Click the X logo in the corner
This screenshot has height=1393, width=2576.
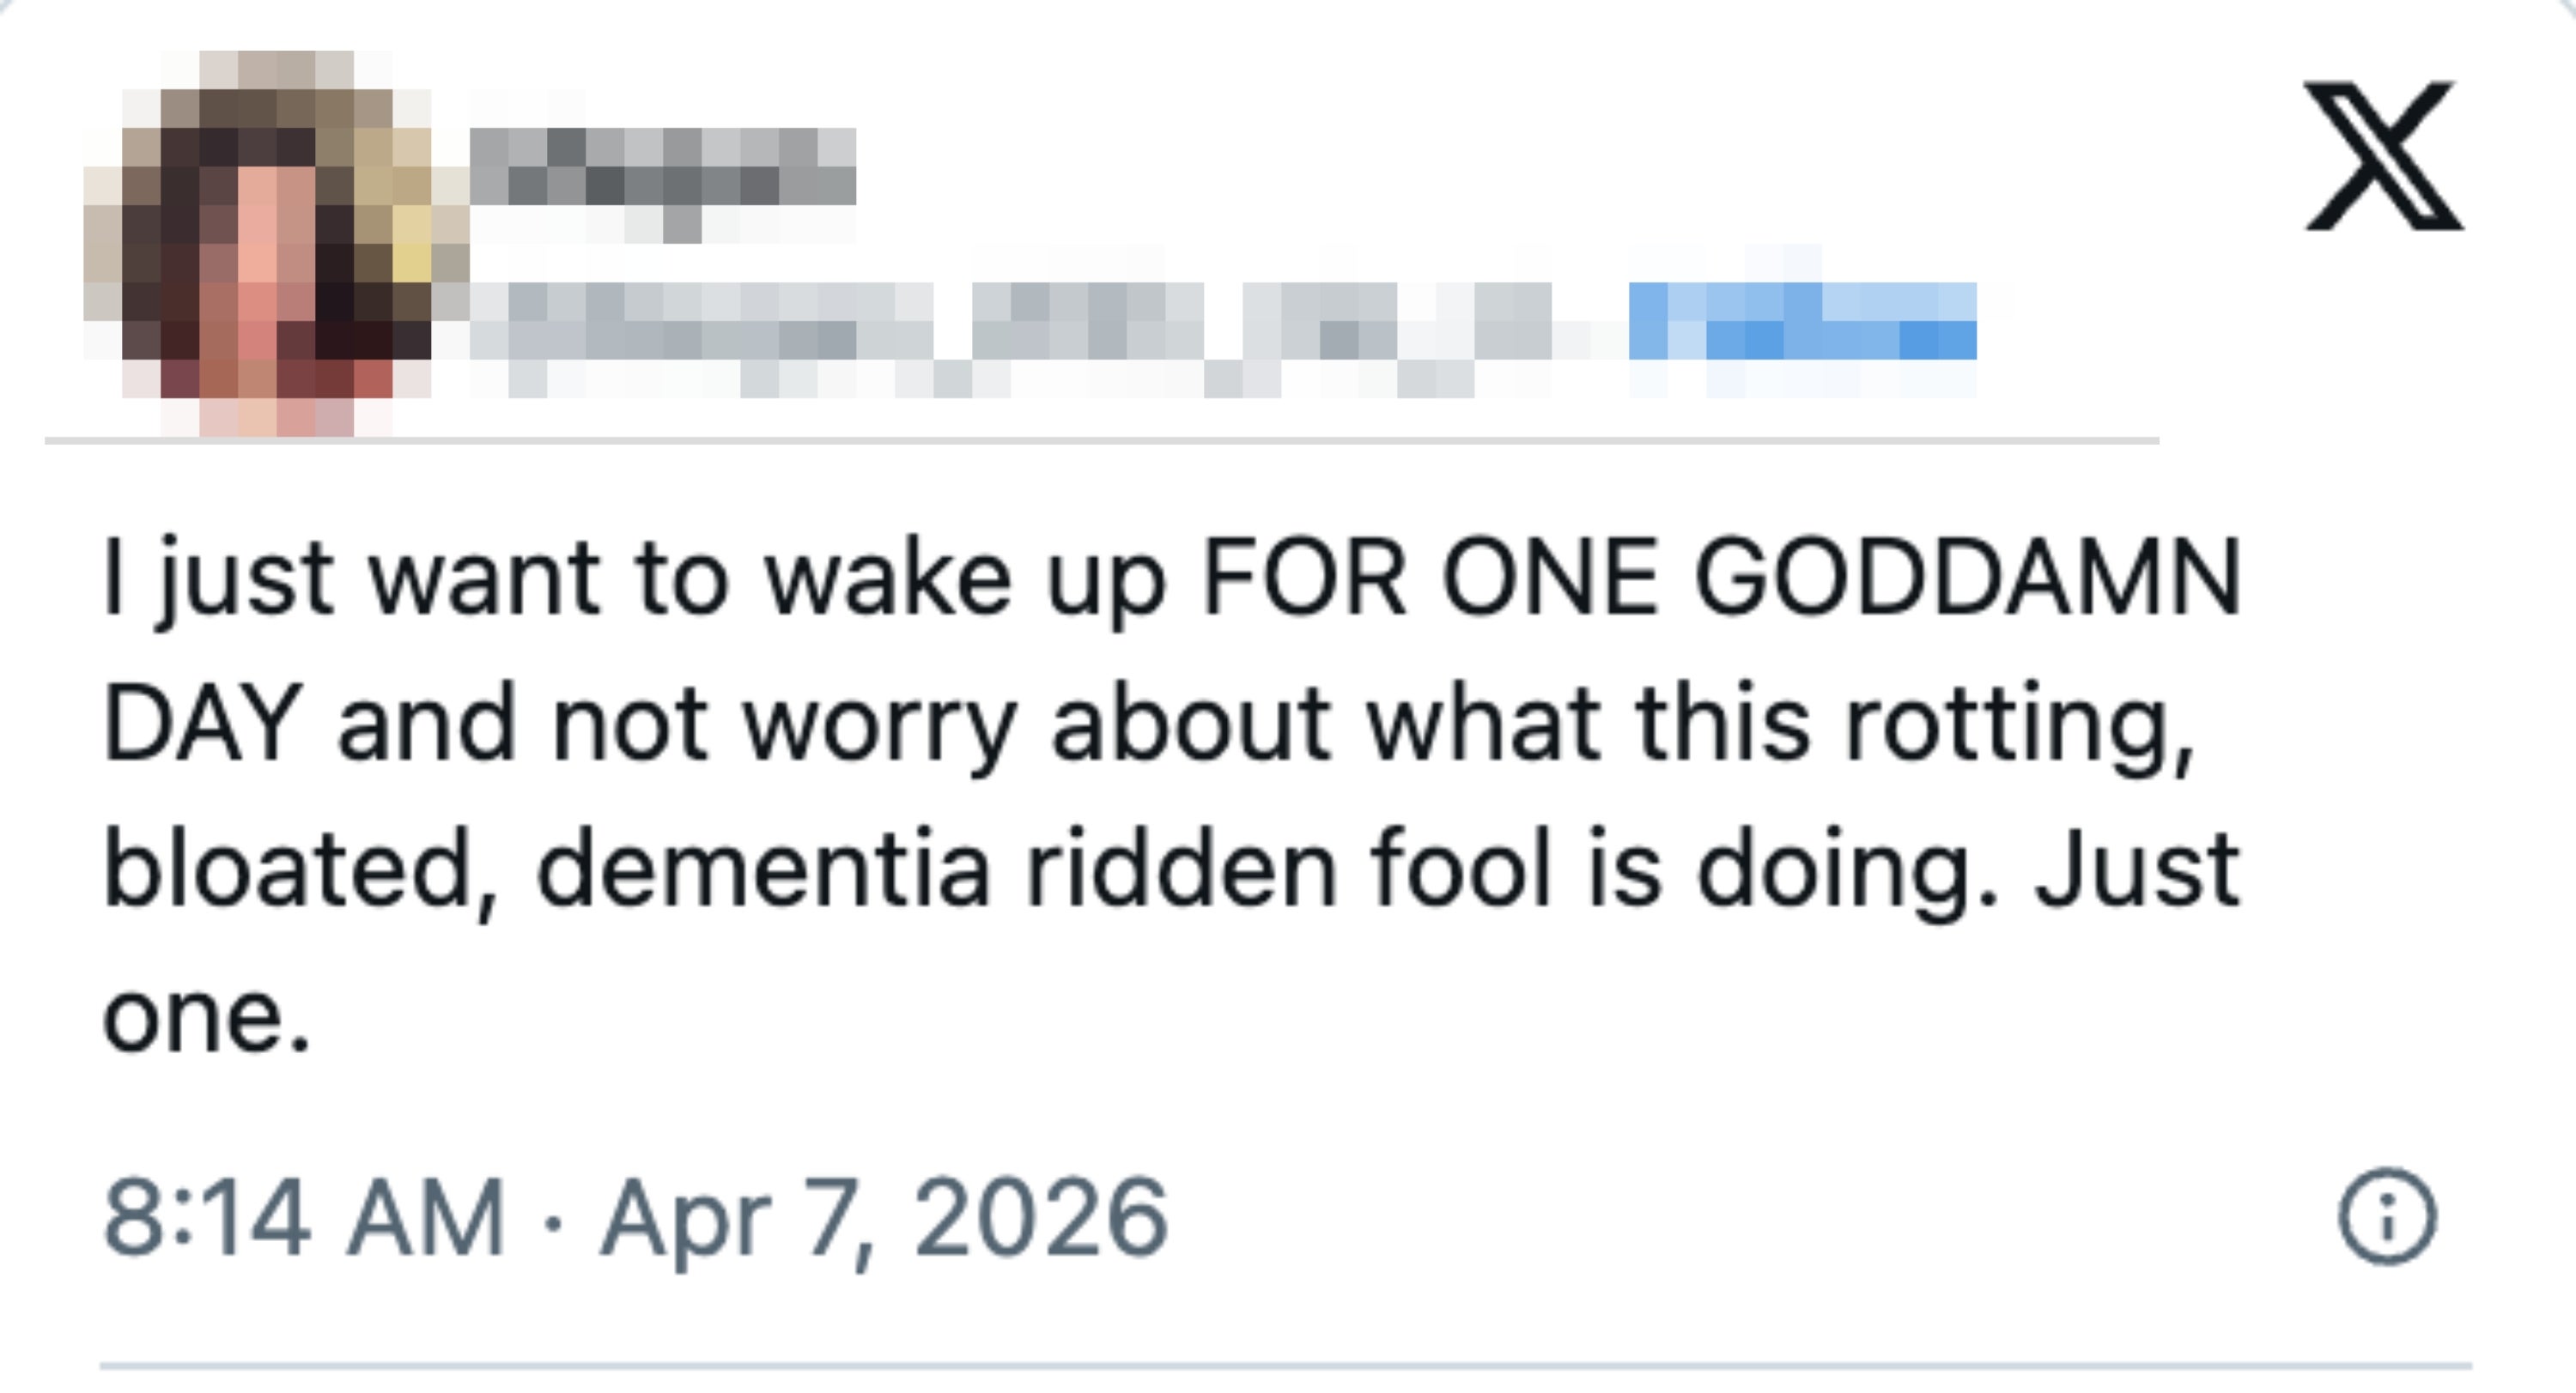2383,156
